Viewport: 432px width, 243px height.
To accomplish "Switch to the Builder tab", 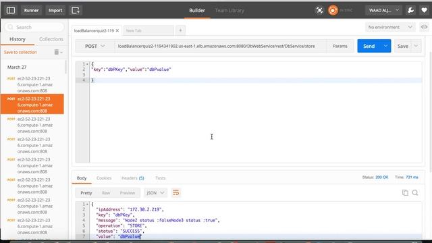I will coord(197,10).
